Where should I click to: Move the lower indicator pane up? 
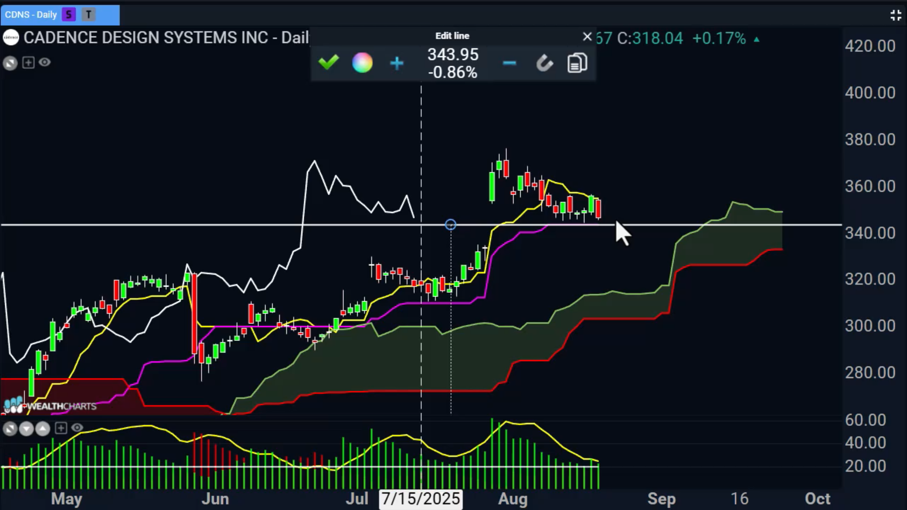point(43,429)
